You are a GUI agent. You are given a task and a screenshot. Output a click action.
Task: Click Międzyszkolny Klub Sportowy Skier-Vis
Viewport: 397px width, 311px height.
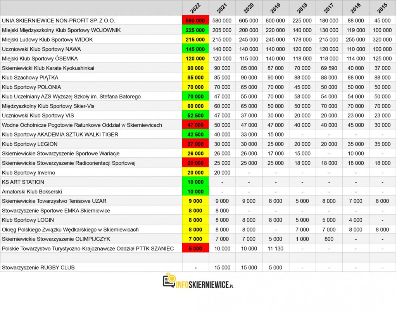pos(48,106)
